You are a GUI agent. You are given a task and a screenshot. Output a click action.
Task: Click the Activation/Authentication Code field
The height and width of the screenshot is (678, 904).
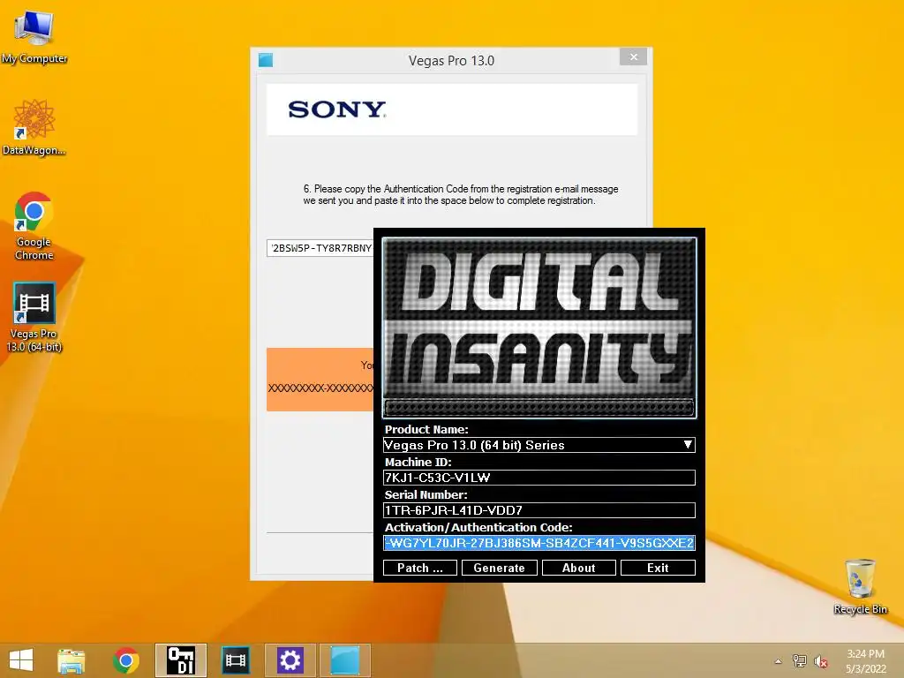(x=539, y=543)
